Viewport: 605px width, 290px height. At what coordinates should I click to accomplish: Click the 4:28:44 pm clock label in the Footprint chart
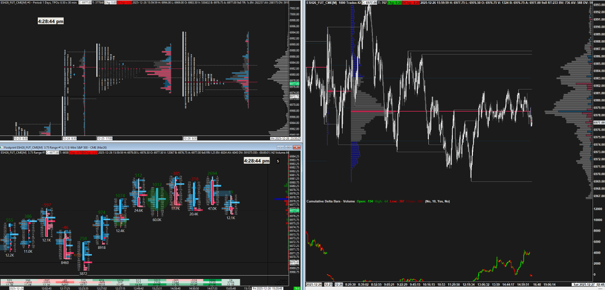[257, 160]
